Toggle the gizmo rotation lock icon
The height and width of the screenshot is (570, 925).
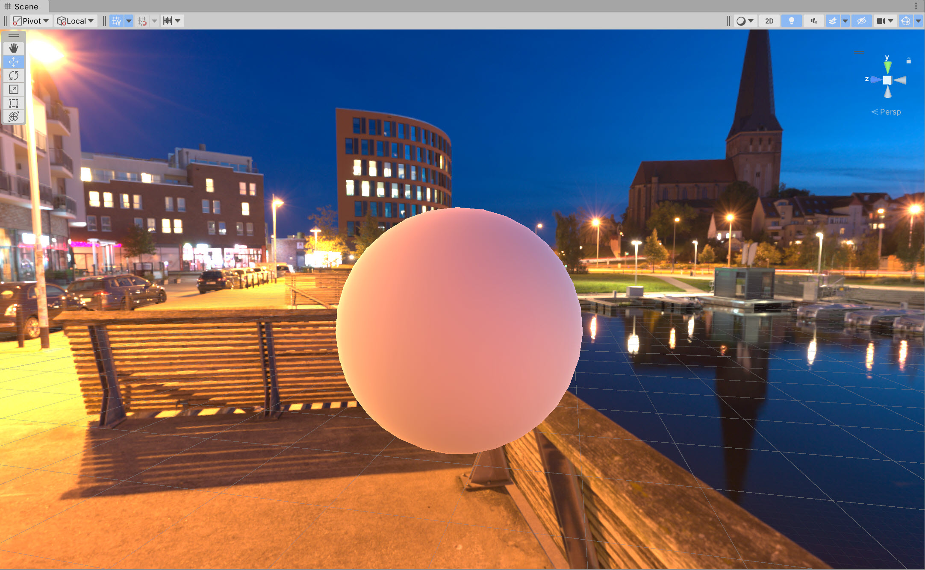pyautogui.click(x=909, y=61)
